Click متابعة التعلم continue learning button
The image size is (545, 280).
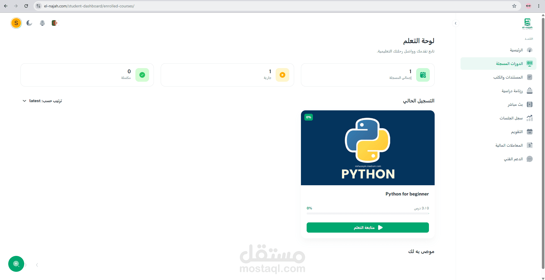point(368,228)
